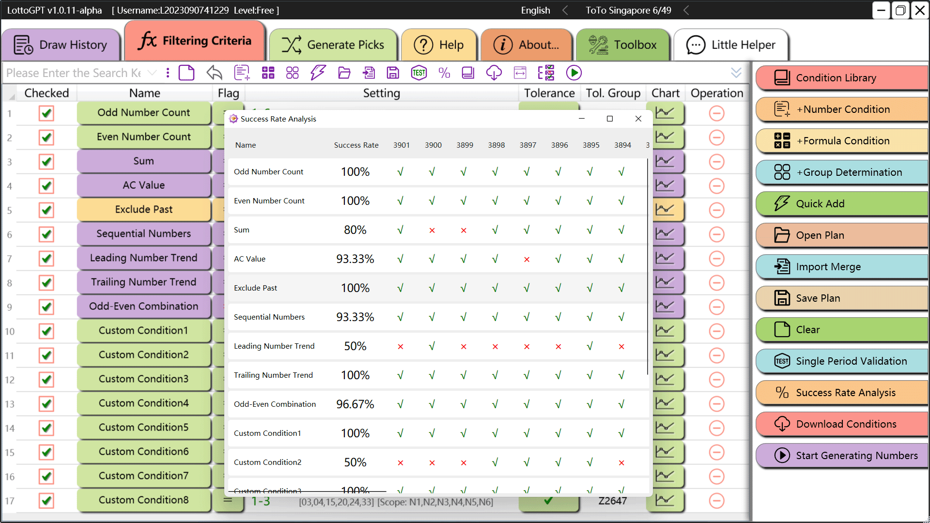930x523 pixels.
Task: Open chart for Custom Condition8 row
Action: tap(665, 500)
